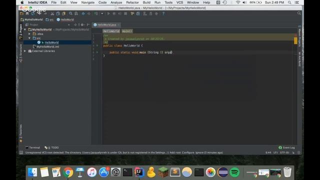Click the green Run play icon
The image size is (320, 180).
[108, 13]
